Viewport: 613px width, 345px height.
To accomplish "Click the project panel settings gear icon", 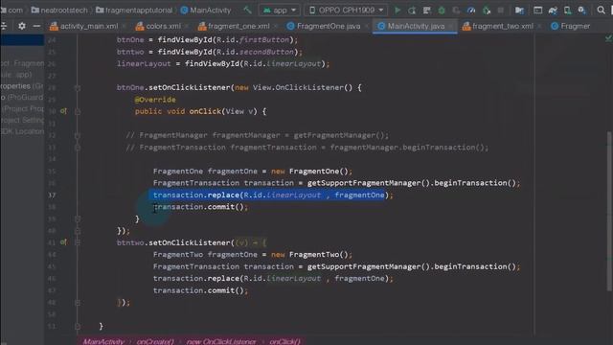I will tap(22, 26).
